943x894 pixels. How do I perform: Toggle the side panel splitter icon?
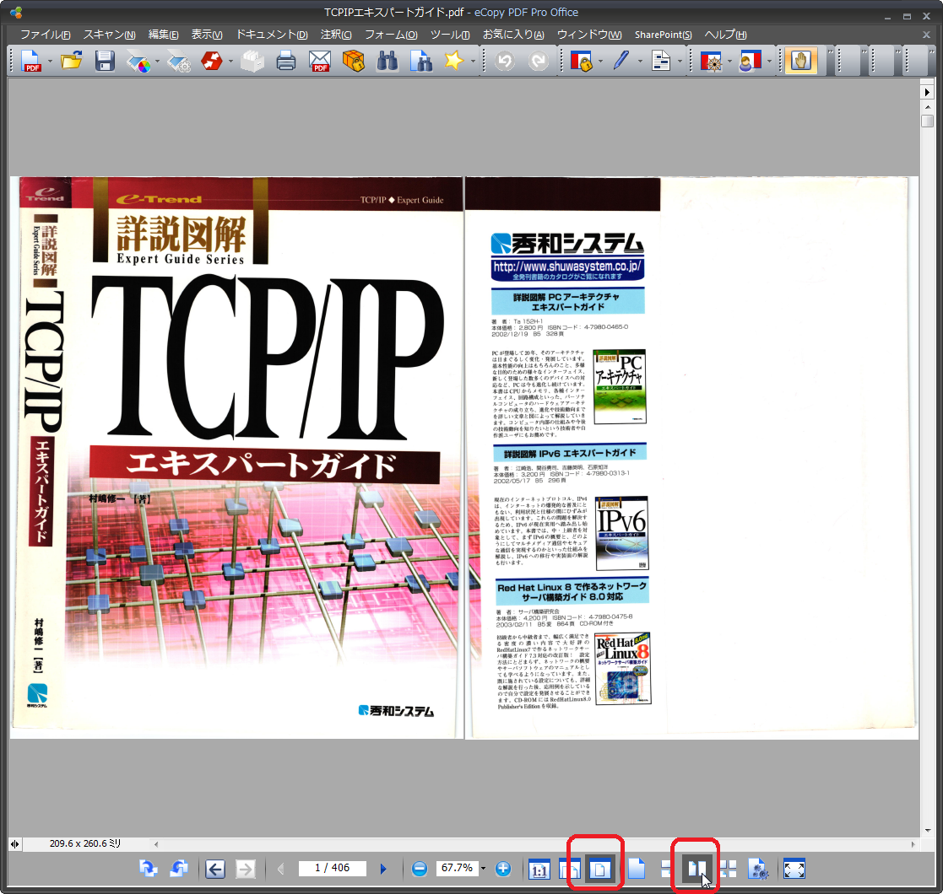[14, 844]
